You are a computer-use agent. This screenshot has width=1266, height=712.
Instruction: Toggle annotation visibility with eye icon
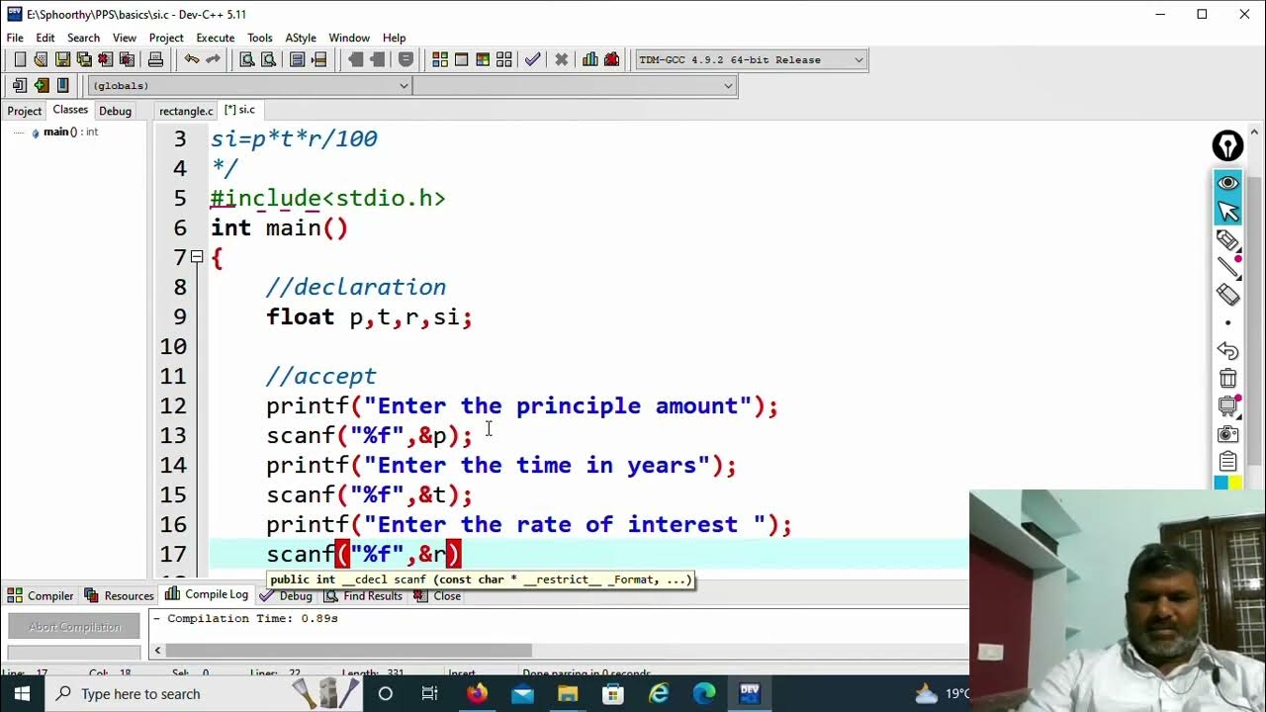pyautogui.click(x=1227, y=183)
